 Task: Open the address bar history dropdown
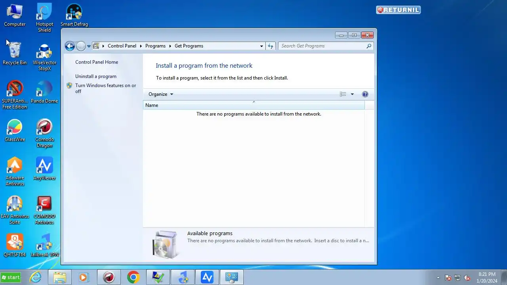pyautogui.click(x=261, y=46)
